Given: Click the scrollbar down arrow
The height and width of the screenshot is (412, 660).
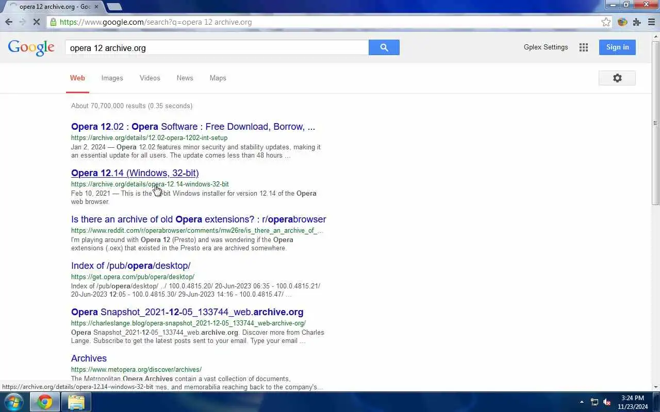Looking at the screenshot, I should click(x=655, y=387).
